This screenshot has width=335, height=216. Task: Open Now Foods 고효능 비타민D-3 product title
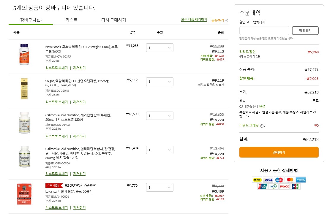(x=81, y=49)
